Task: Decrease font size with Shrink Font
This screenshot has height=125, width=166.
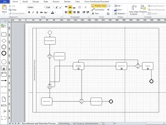Action: pyautogui.click(x=60, y=7)
